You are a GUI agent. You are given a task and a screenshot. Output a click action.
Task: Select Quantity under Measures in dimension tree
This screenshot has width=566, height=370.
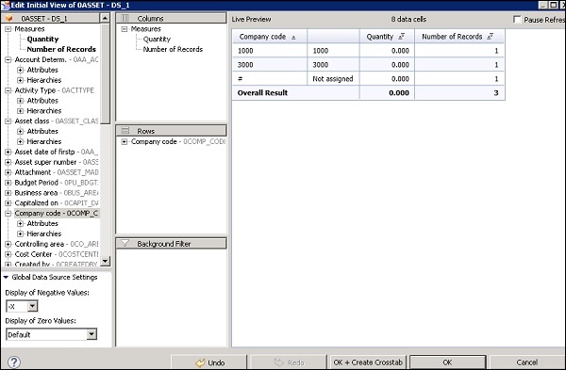[42, 39]
